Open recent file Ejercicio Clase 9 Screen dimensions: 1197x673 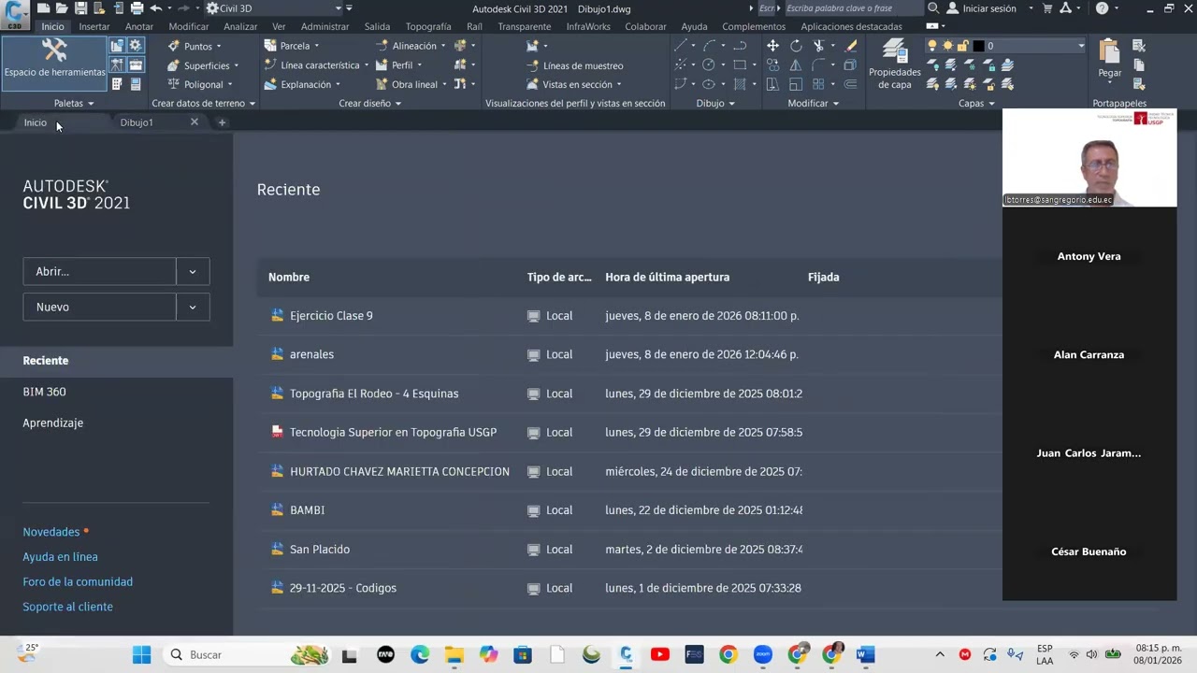pyautogui.click(x=331, y=316)
